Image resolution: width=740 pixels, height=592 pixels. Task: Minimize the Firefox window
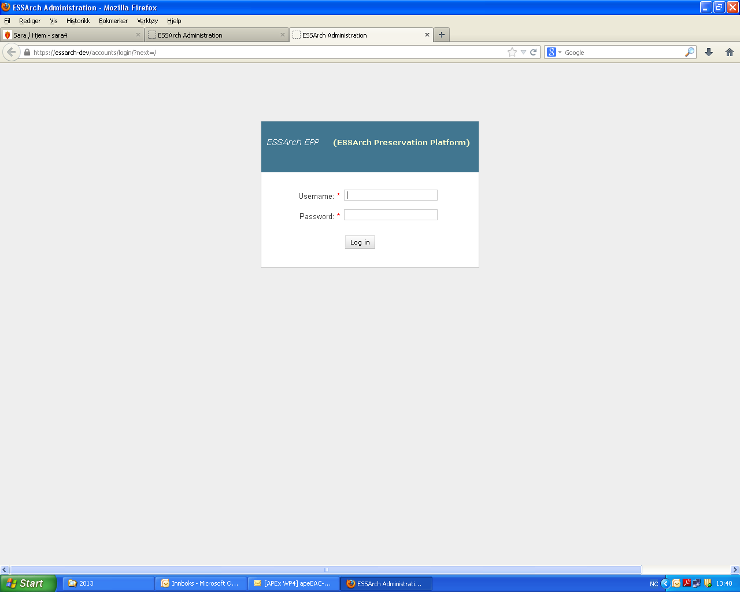coord(706,8)
